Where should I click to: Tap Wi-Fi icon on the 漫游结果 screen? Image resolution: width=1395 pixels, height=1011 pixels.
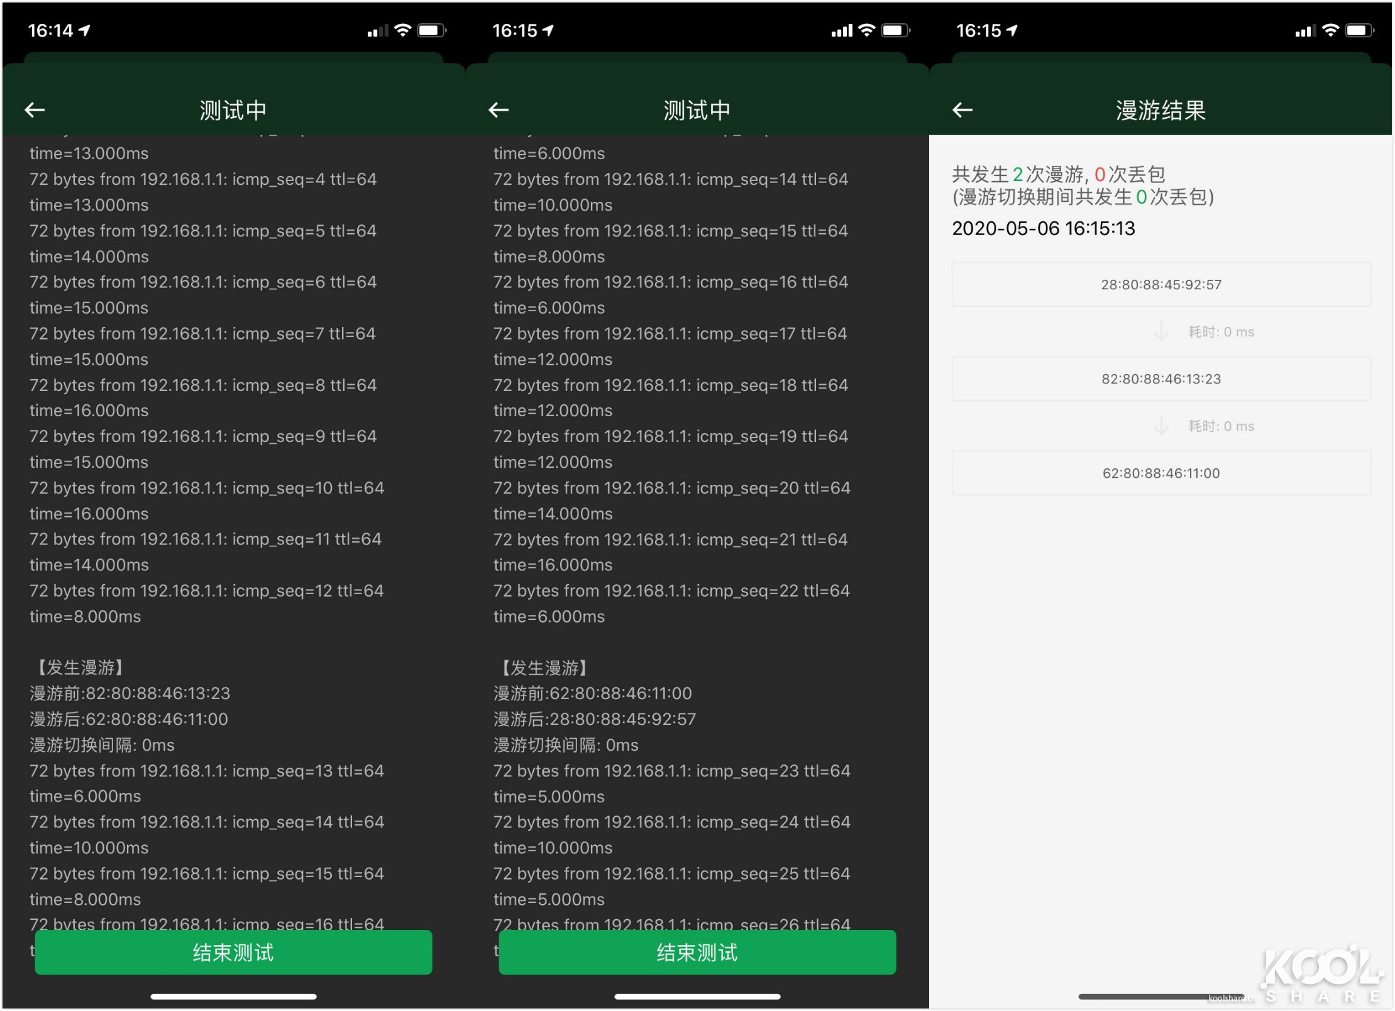[1330, 30]
